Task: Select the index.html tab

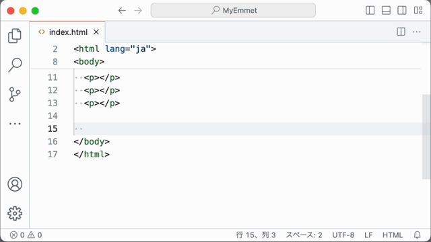Action: 67,32
